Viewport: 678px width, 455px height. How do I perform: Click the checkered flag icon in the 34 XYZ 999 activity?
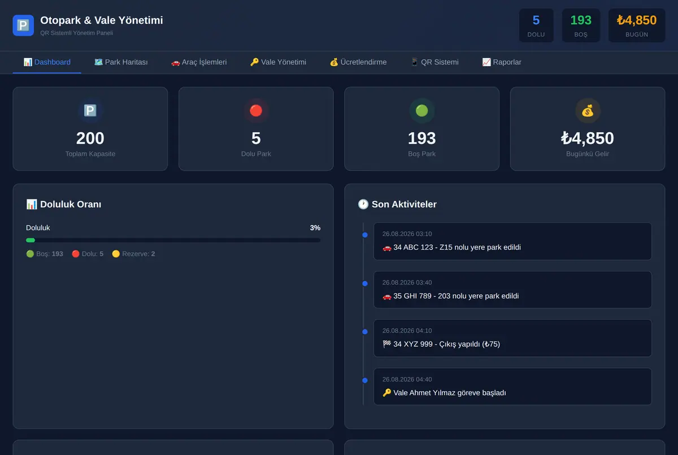point(387,344)
